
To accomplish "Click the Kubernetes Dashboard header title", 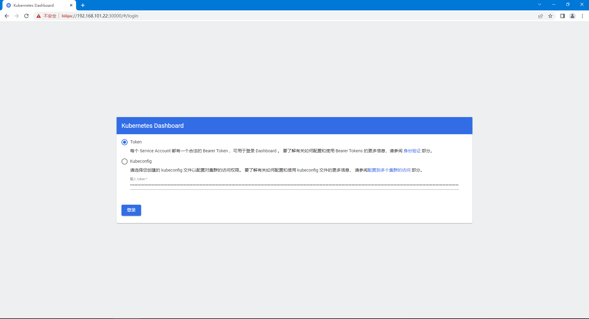I will [x=152, y=126].
